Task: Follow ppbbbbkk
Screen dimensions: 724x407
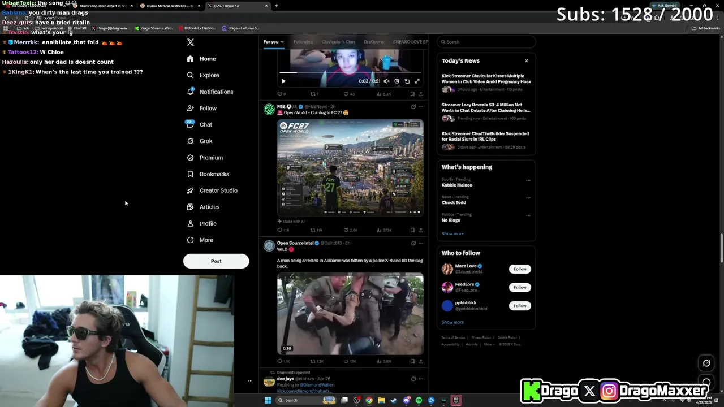Action: pyautogui.click(x=520, y=306)
